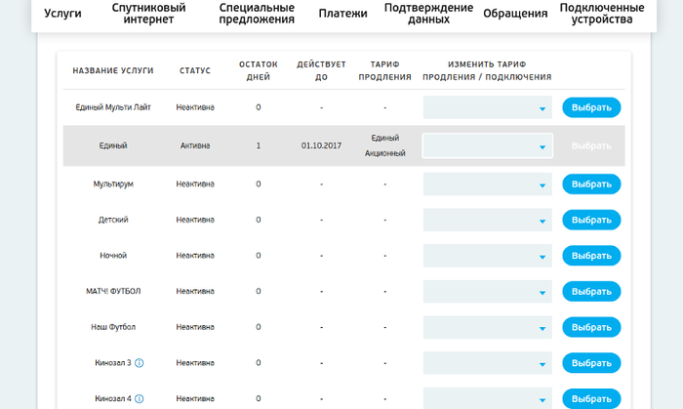Click Выбрать for the Детский service

pos(591,220)
